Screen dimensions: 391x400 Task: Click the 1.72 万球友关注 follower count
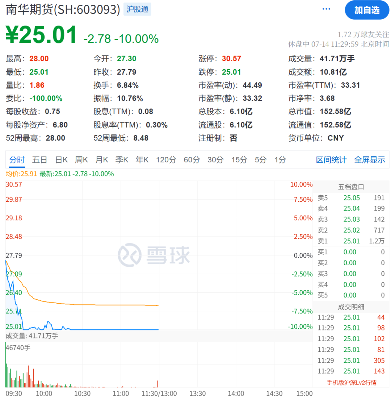click(363, 35)
